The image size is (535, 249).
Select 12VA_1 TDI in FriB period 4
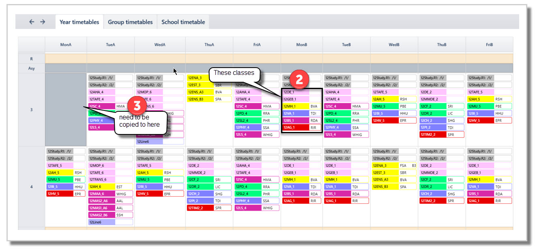point(489,187)
